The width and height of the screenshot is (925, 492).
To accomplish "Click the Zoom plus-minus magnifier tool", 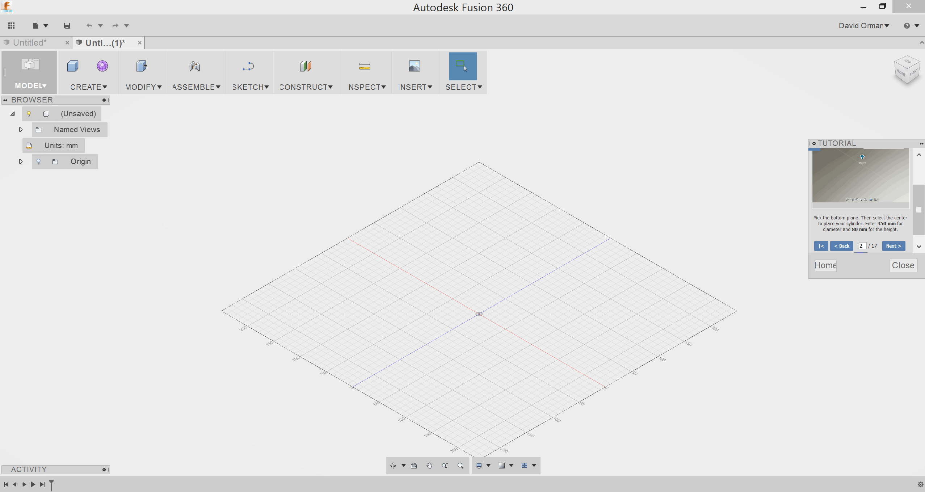I will [x=445, y=466].
